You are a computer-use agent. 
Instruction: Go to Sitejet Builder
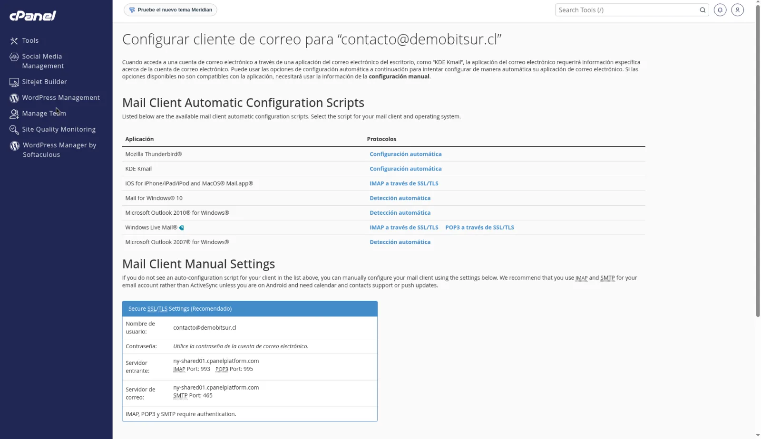[x=44, y=82]
